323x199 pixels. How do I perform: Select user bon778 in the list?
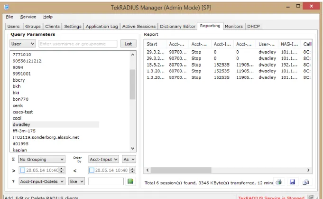[x=20, y=99]
